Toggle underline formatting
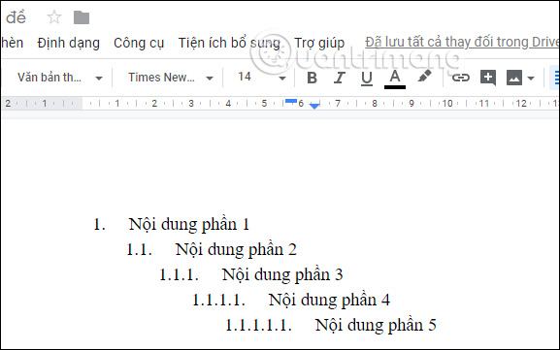Screen dimensions: 560x350 [367, 79]
